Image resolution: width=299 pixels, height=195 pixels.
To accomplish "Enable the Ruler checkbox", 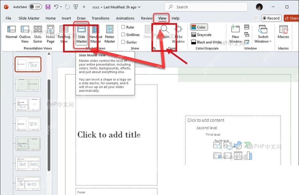I will (123, 27).
